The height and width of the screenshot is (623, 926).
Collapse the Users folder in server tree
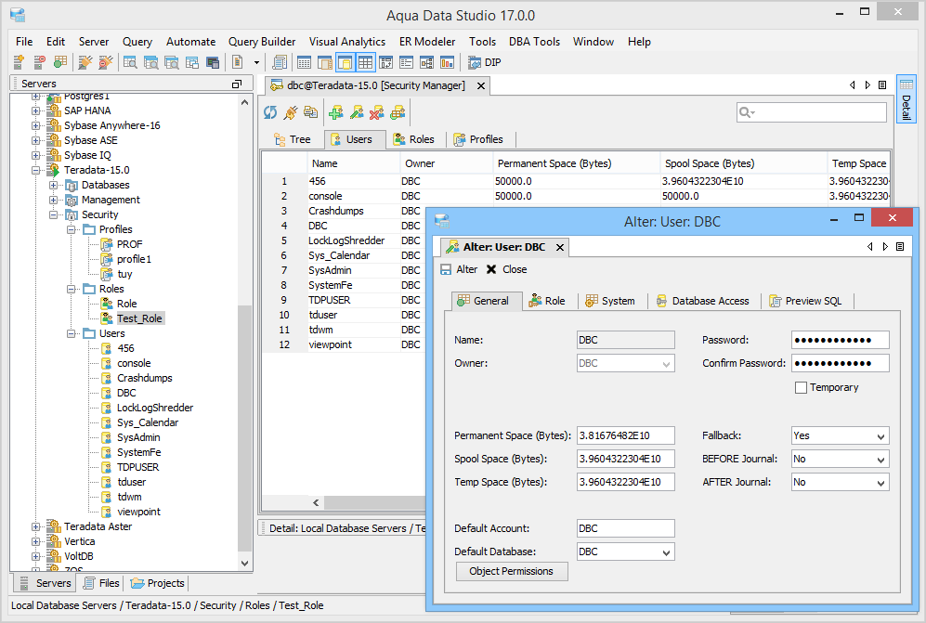pyautogui.click(x=72, y=333)
